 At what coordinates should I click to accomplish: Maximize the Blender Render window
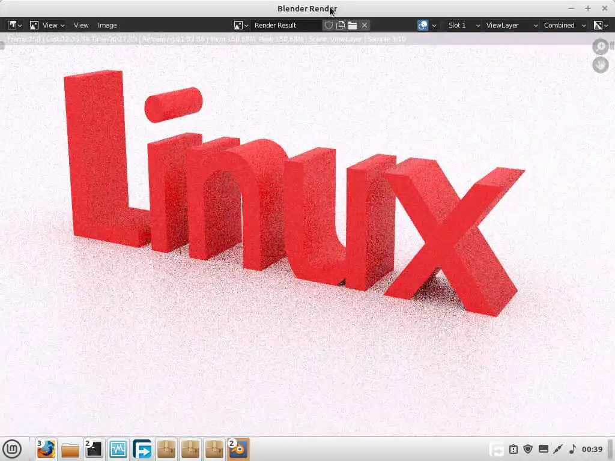(x=588, y=8)
